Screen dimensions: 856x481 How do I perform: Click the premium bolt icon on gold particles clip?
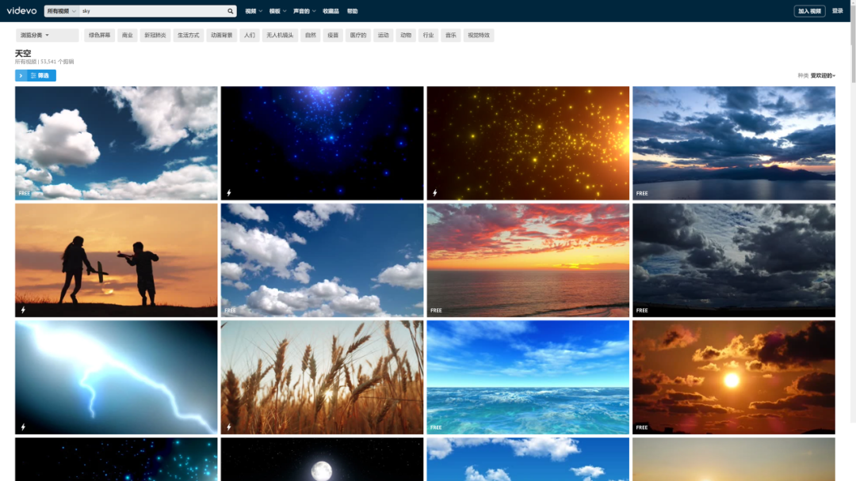click(x=434, y=193)
